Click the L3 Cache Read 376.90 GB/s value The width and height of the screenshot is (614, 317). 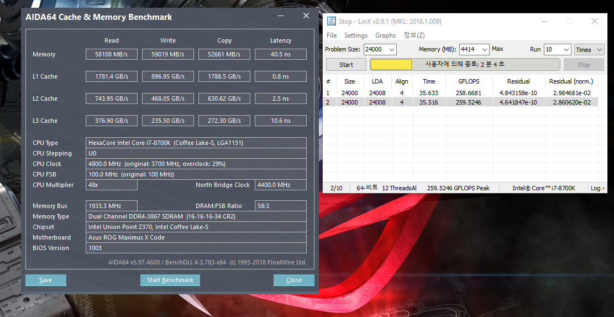pyautogui.click(x=112, y=121)
